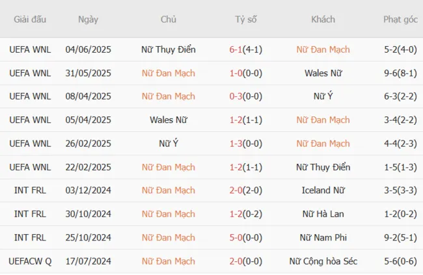Click the 03/12/2024 match date

point(88,190)
